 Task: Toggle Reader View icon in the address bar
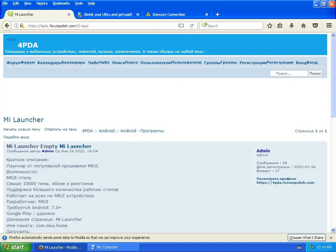[x=181, y=26]
